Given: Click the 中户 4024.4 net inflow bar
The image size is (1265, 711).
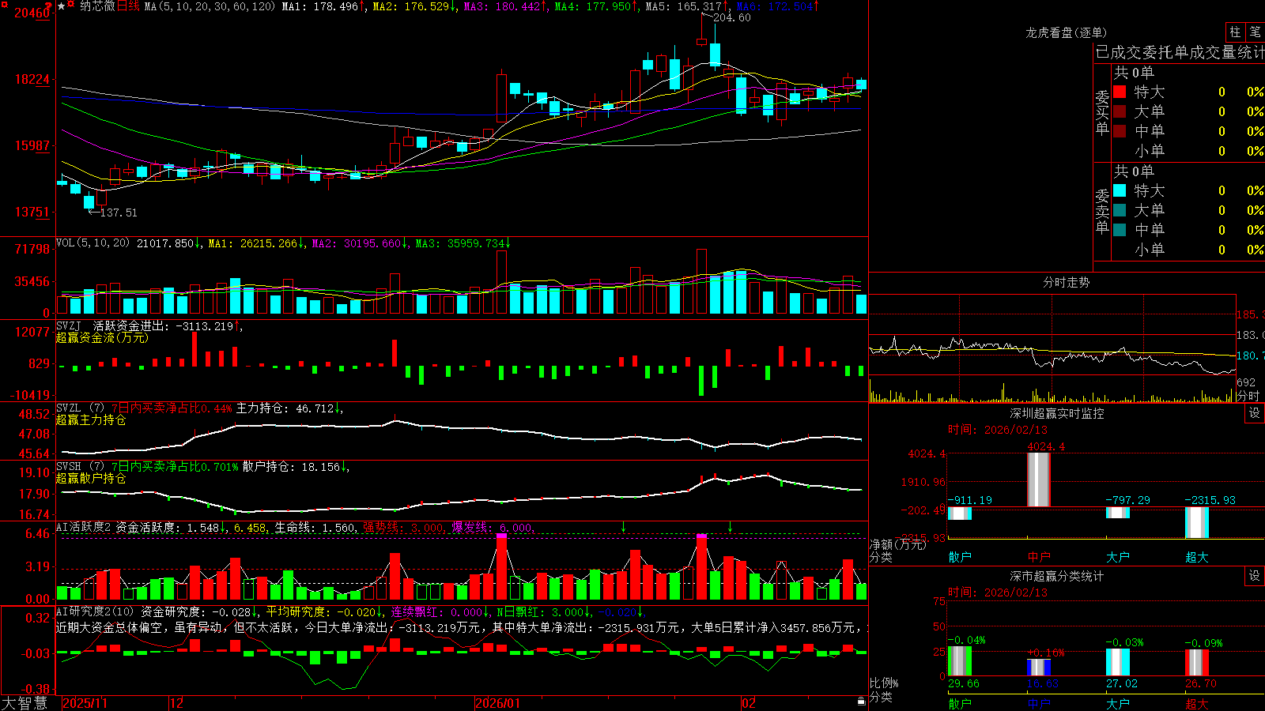Looking at the screenshot, I should click(1038, 480).
